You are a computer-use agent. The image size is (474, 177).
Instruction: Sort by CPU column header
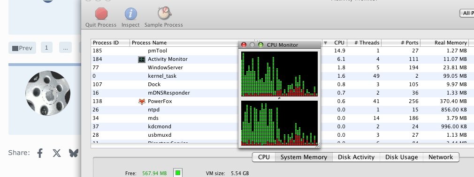334,43
